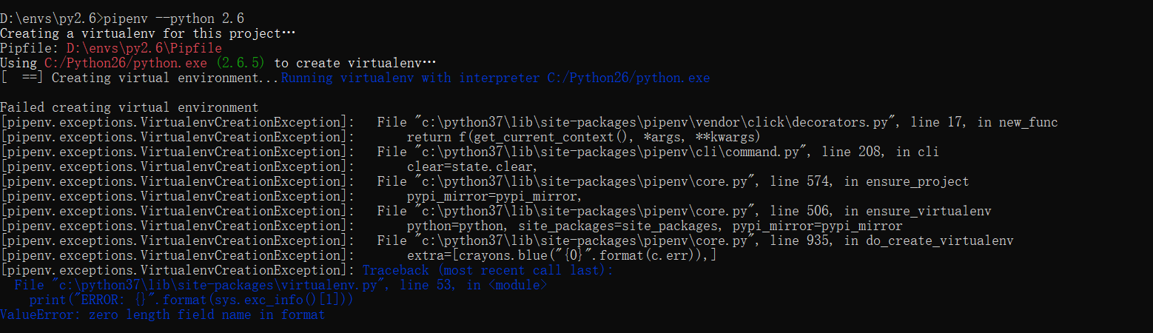
Task: Click the "ValueError: zero length field name" line
Action: [x=162, y=314]
